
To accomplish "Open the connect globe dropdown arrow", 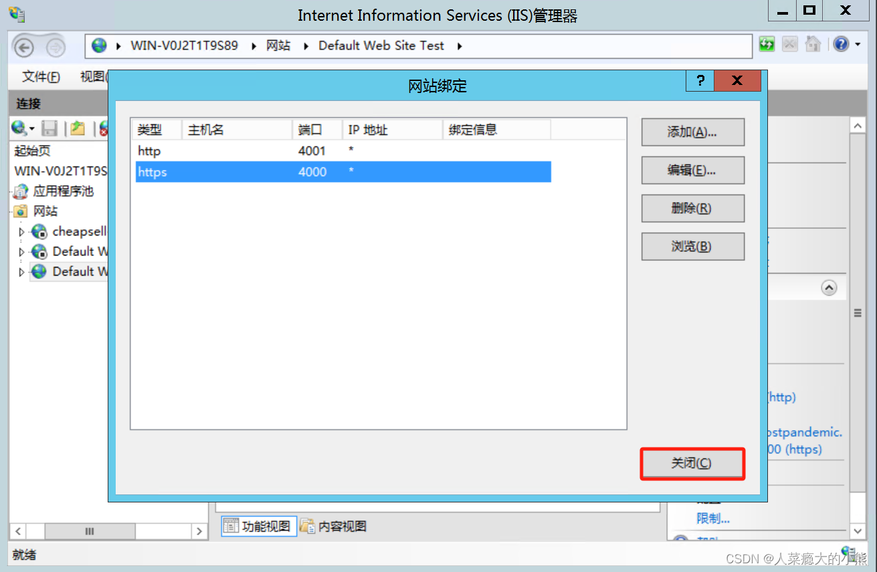I will (x=31, y=128).
